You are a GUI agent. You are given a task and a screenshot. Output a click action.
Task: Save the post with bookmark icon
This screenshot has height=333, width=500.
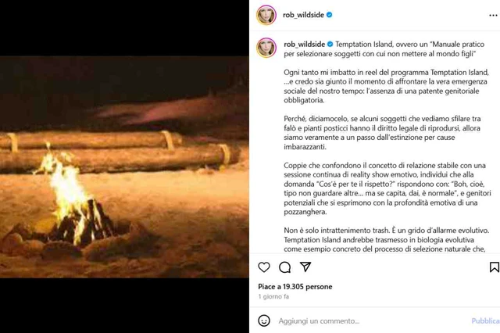point(495,267)
